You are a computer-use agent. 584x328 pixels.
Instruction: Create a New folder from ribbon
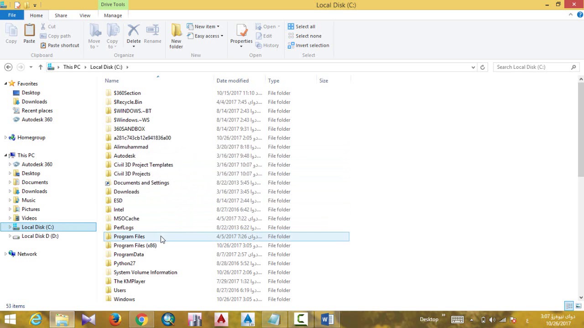pos(176,36)
